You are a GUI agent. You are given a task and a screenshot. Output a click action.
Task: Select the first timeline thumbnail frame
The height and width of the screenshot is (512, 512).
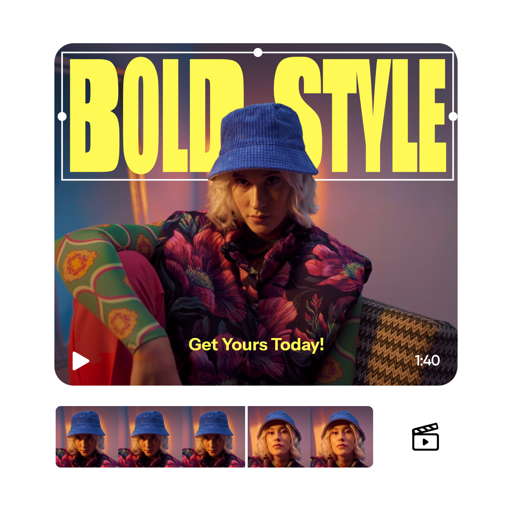87,437
